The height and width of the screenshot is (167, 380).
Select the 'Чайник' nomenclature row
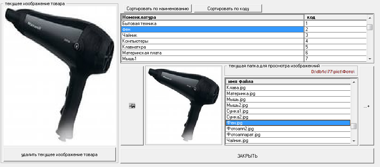coord(212,35)
